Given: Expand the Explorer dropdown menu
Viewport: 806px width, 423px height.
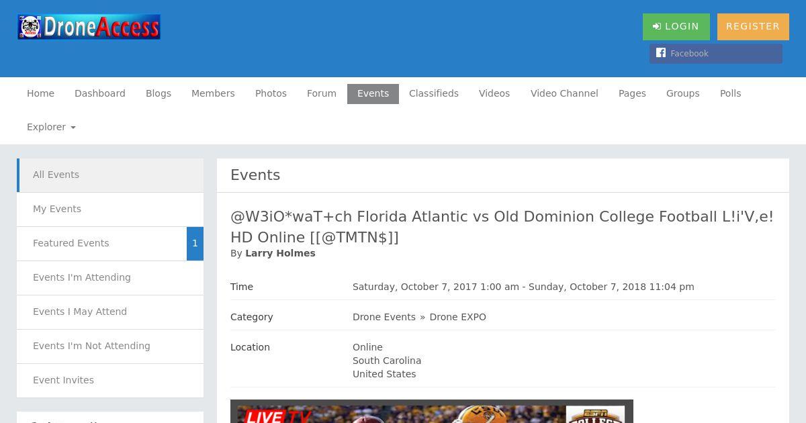Looking at the screenshot, I should click(51, 128).
